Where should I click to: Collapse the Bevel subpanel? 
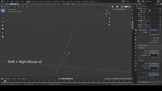tap(142, 61)
